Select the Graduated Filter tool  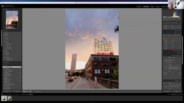(172, 23)
